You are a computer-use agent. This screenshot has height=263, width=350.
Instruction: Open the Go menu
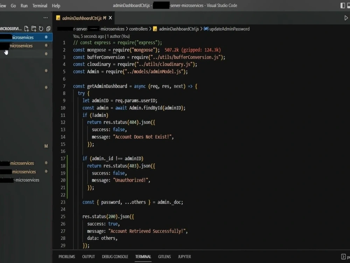(x=13, y=6)
